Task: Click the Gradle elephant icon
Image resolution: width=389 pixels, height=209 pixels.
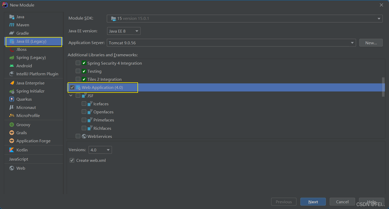Action: [x=12, y=33]
